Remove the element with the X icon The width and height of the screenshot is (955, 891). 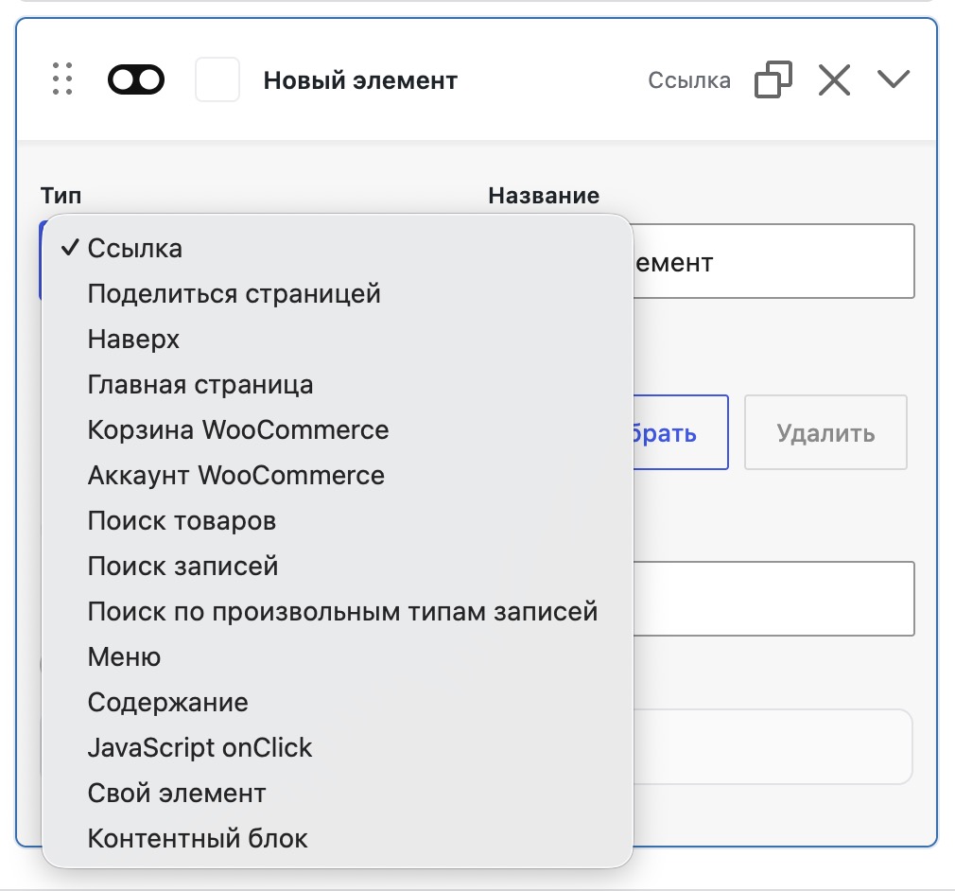834,79
